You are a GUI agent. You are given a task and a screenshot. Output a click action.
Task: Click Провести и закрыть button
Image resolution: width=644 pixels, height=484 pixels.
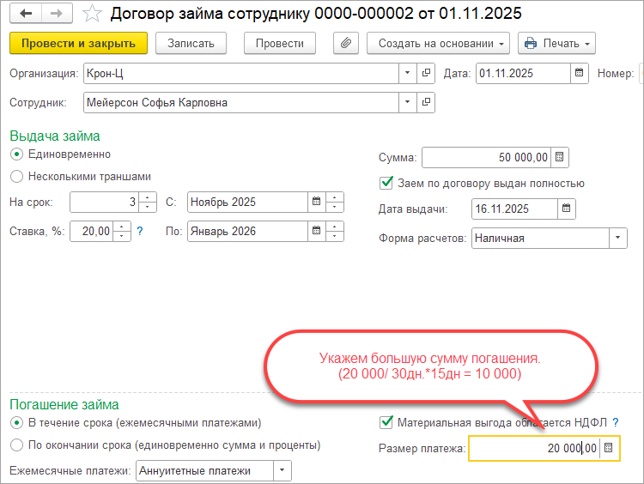click(78, 43)
